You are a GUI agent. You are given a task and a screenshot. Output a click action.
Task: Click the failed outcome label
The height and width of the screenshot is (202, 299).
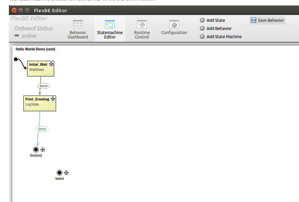60,178
